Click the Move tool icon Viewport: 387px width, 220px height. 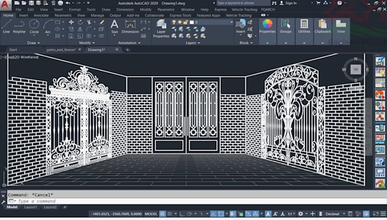click(x=71, y=22)
